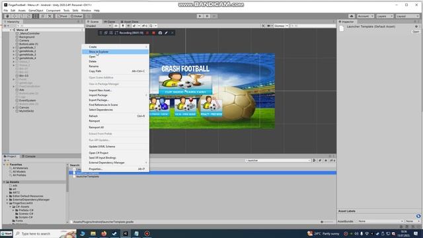
Task: Toggle scene lighting lightbulb icon
Action: click(x=123, y=26)
